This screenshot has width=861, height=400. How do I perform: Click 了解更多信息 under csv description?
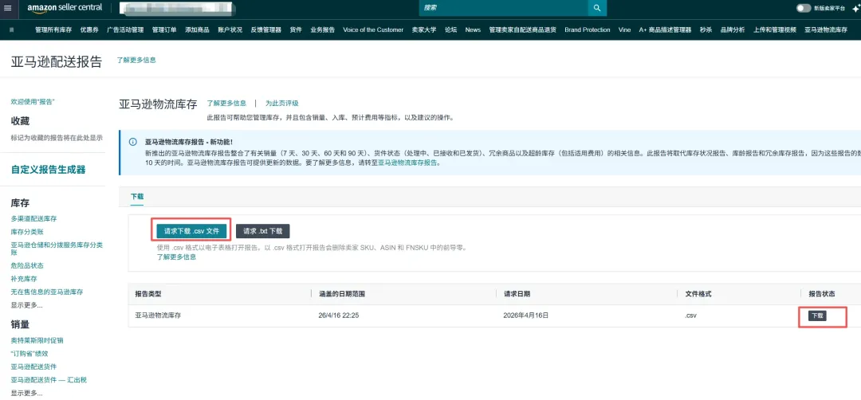pos(176,257)
